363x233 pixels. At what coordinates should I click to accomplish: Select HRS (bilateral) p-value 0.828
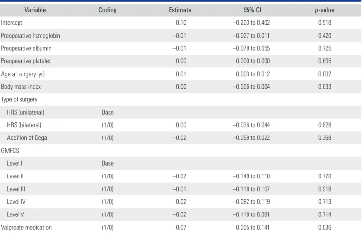[325, 125]
